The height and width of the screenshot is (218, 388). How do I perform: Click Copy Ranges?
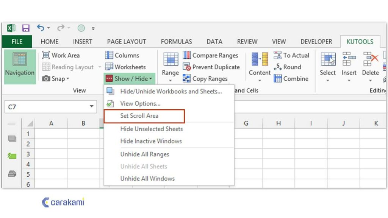pyautogui.click(x=205, y=79)
